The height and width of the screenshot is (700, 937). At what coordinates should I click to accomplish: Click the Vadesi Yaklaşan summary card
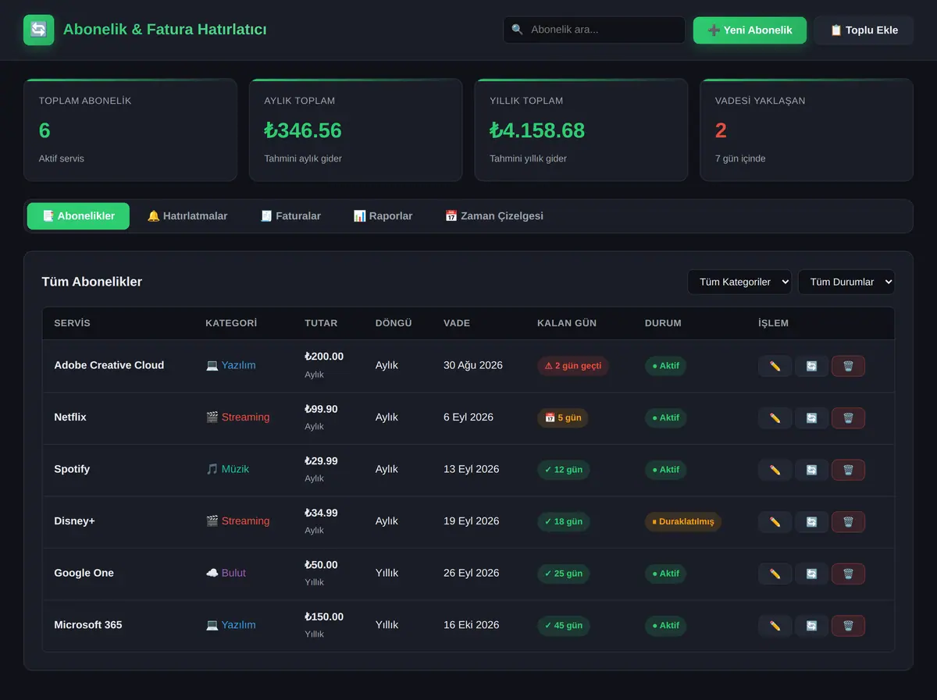pos(807,130)
